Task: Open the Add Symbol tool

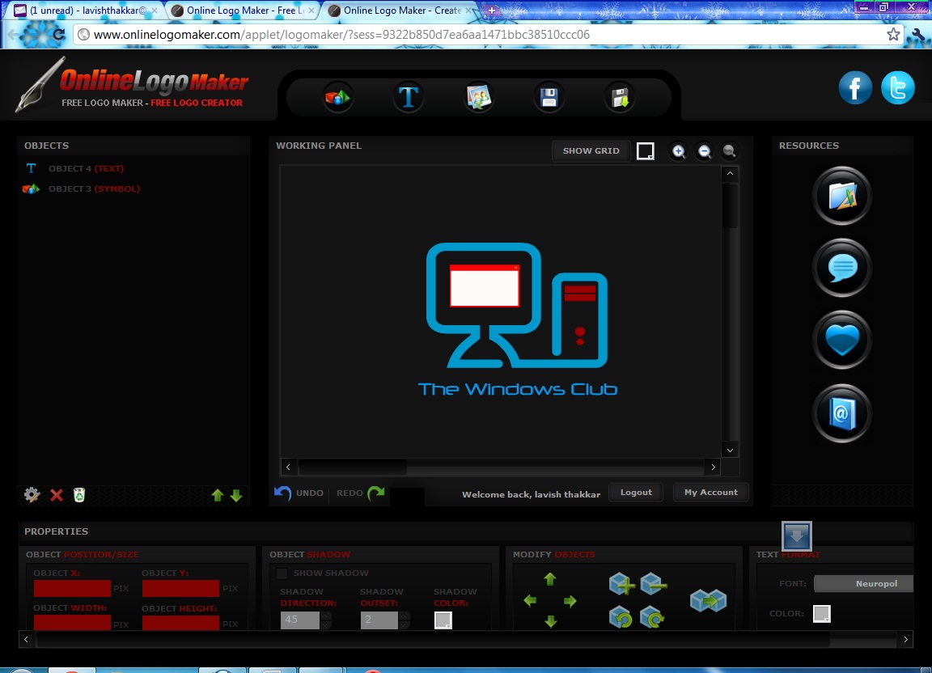Action: click(x=337, y=96)
